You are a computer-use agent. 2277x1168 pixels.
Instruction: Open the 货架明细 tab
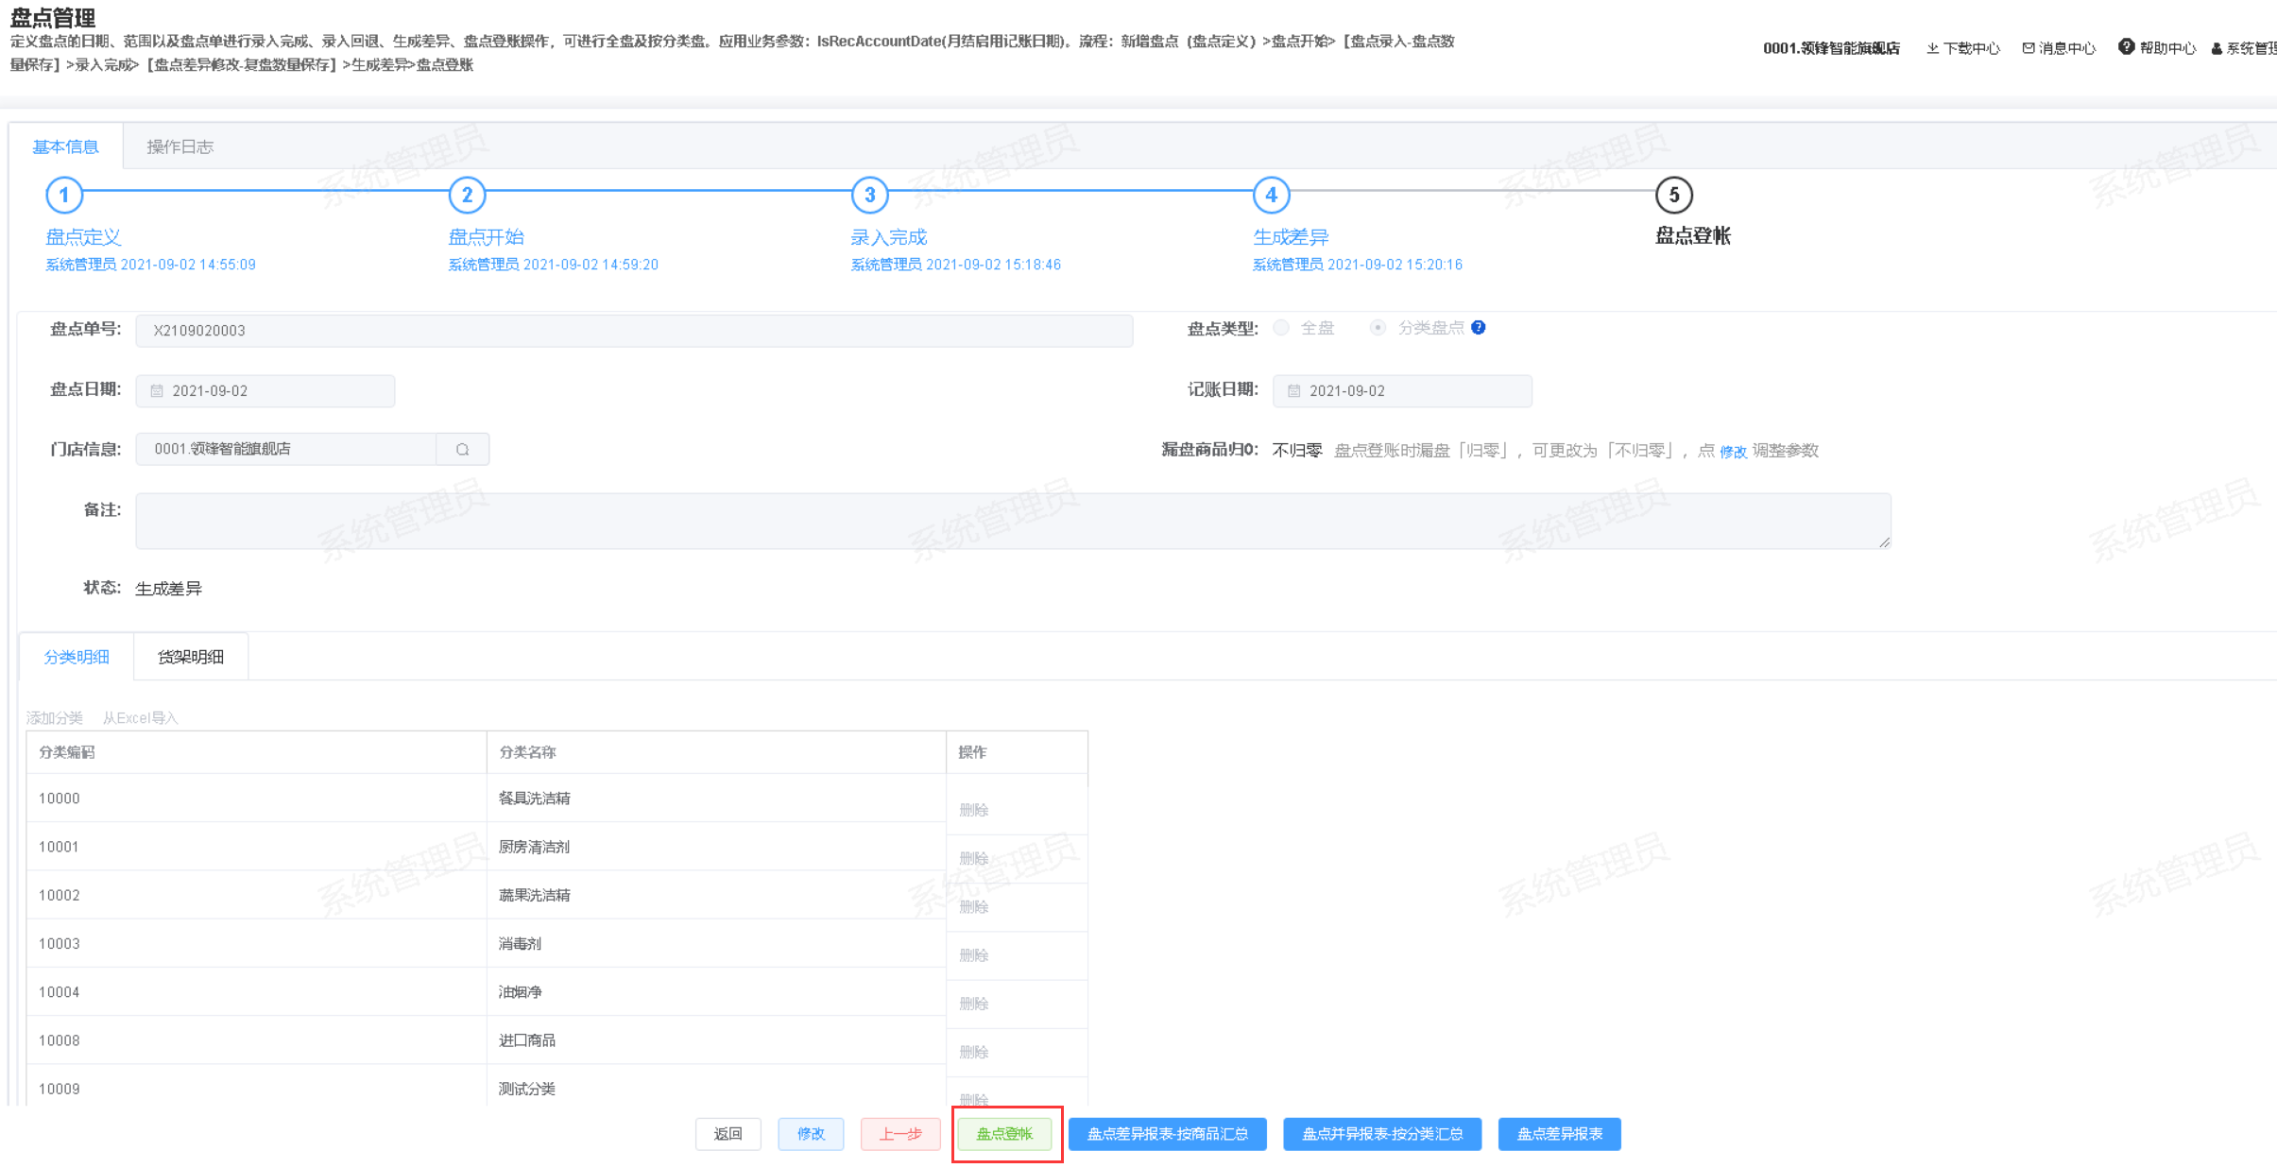coord(191,657)
